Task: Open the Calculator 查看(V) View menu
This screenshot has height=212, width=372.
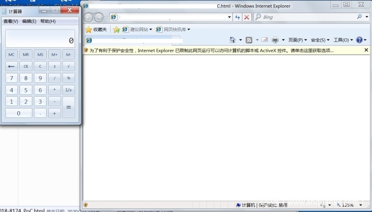Action: [x=11, y=22]
